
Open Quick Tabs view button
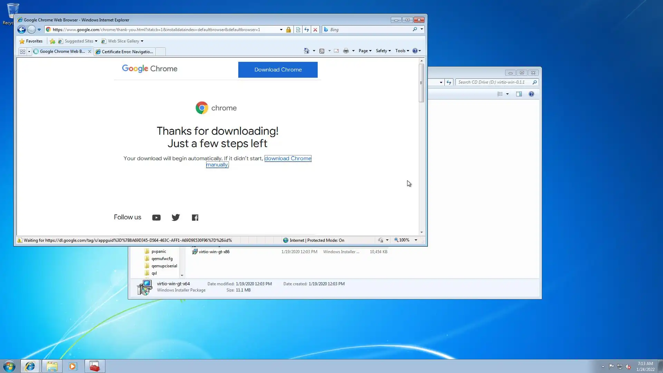22,51
